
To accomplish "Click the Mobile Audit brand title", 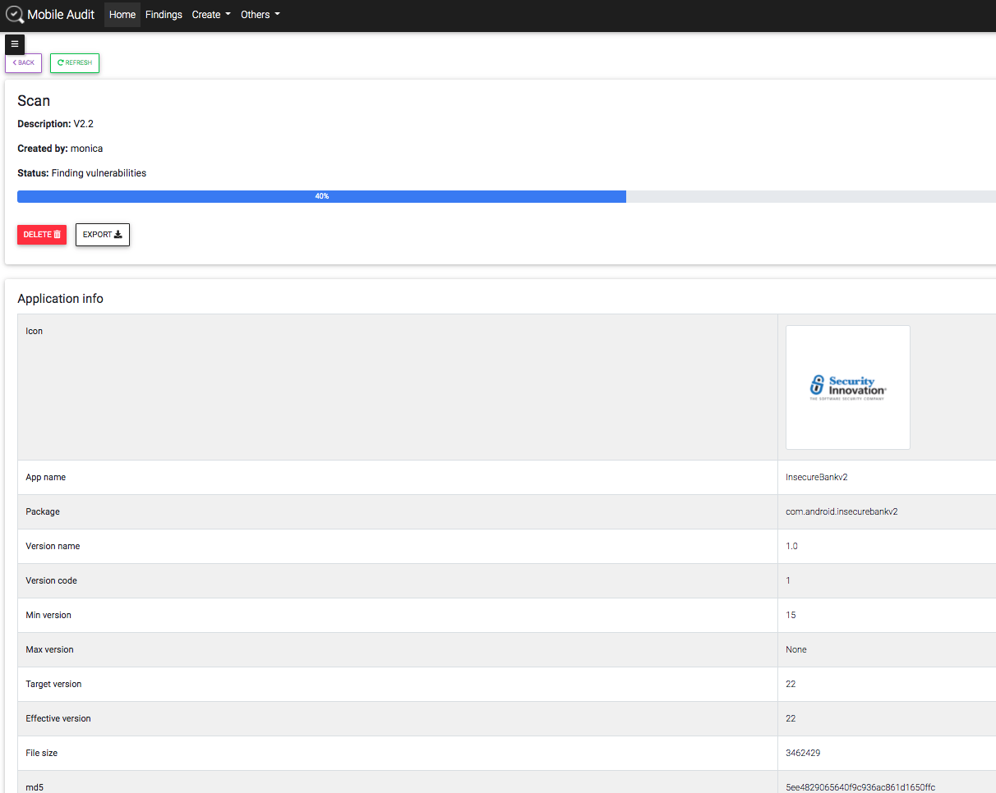I will (x=61, y=15).
